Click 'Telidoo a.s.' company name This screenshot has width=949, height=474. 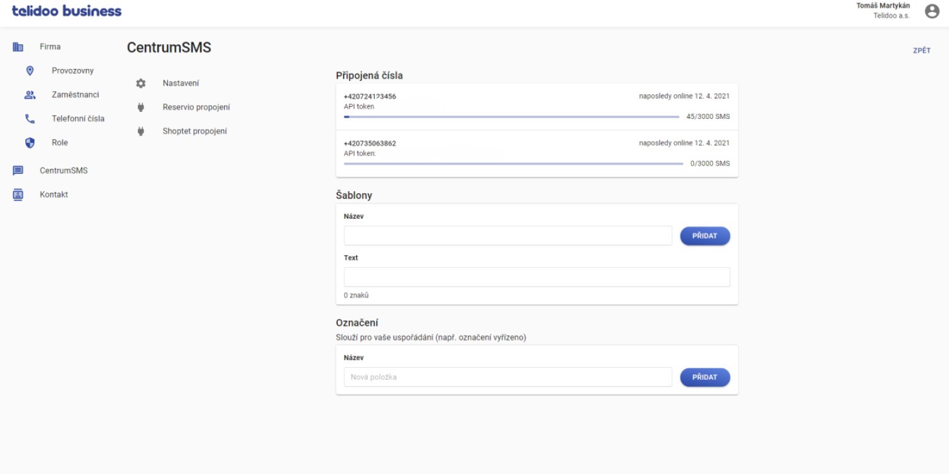click(x=892, y=16)
